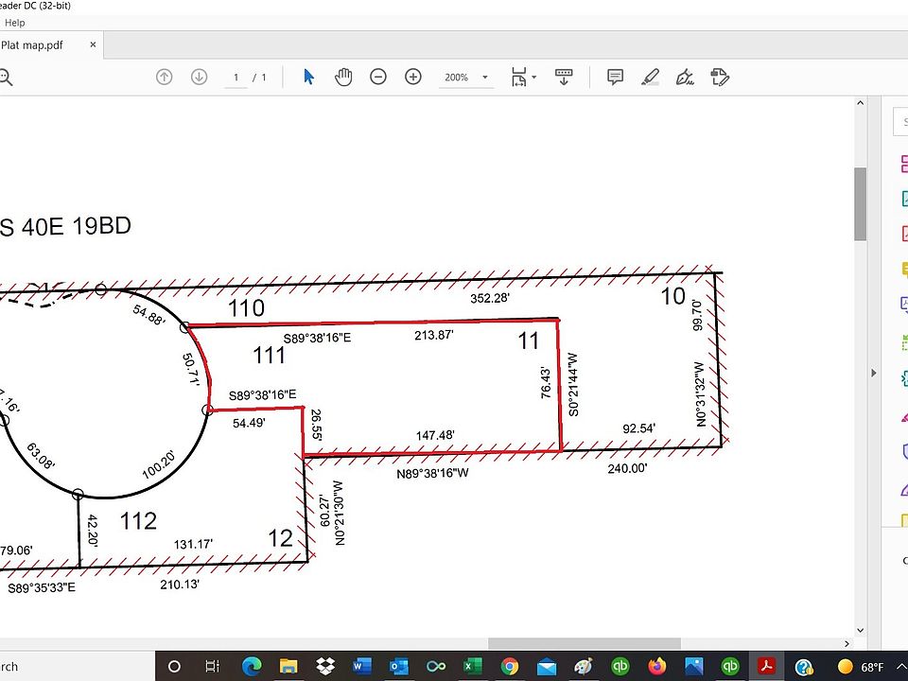
Task: Click the 'S 40E 19BD' heading text
Action: tap(65, 226)
